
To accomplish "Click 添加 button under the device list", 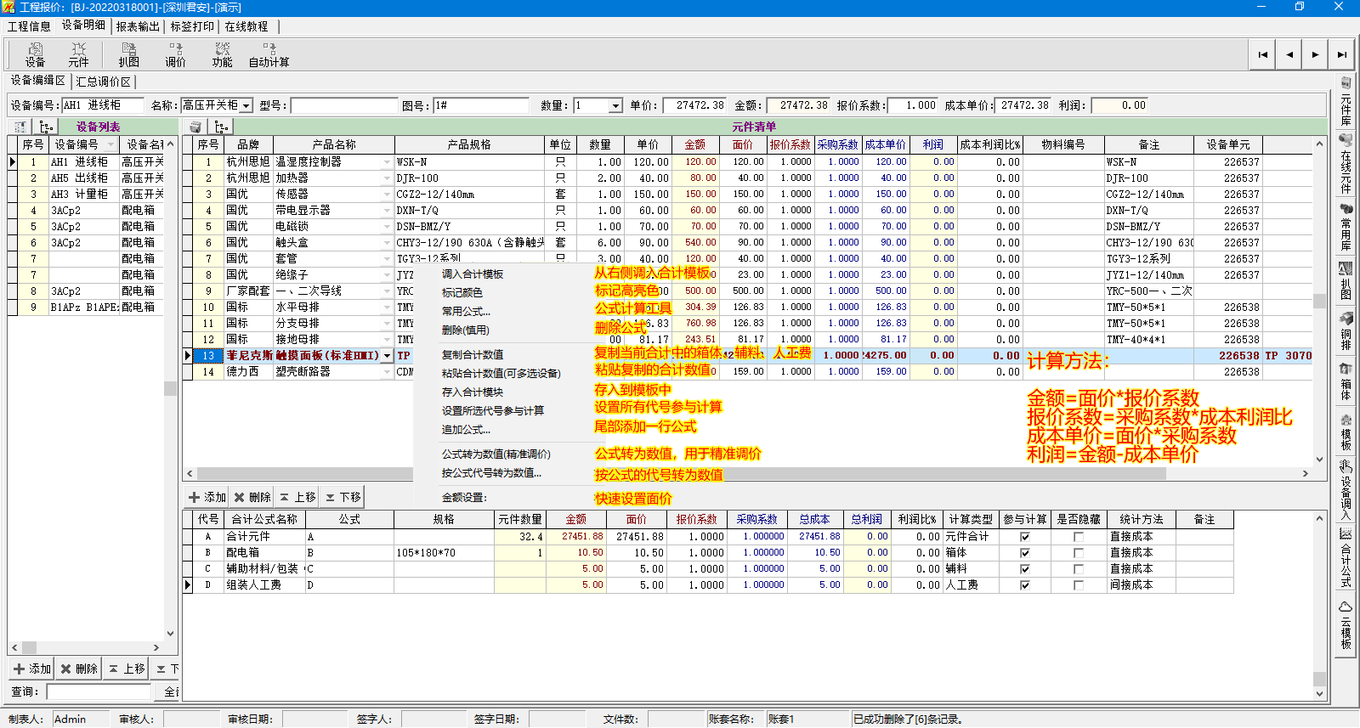I will click(x=32, y=669).
